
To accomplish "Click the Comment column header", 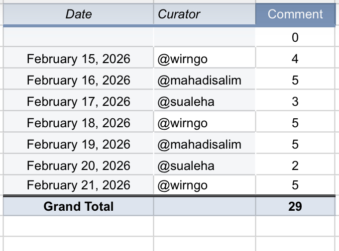I will pos(295,14).
